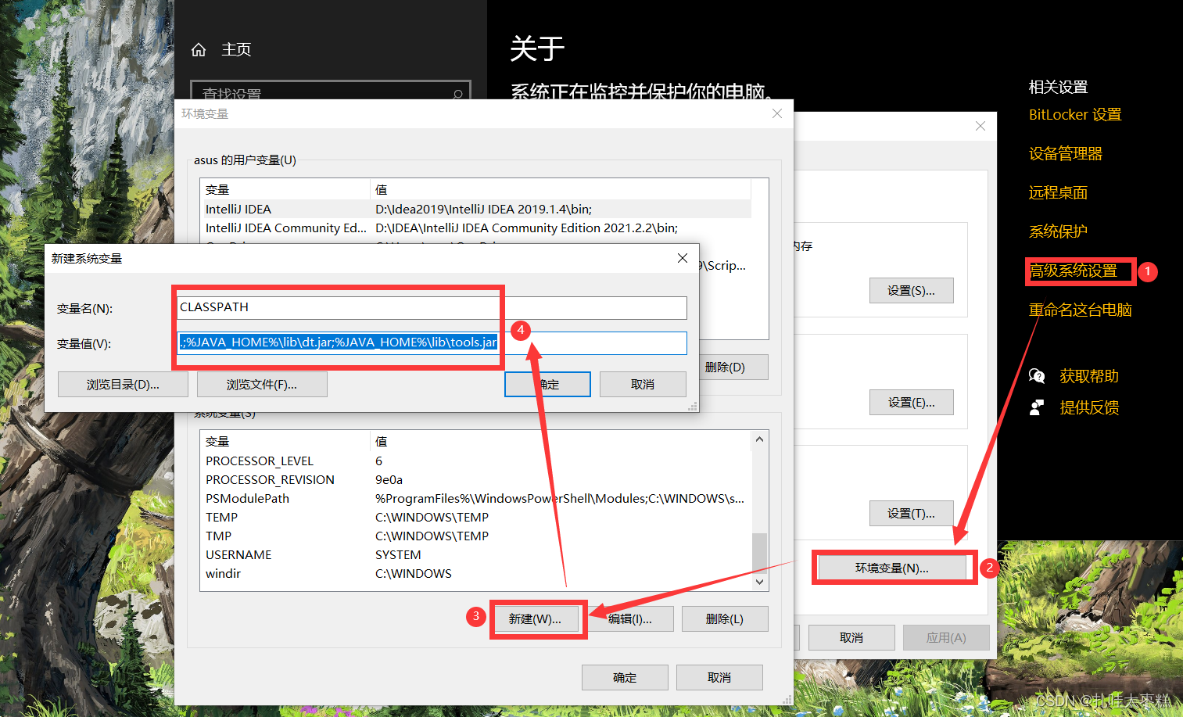
Task: Select PSModulePath system variable
Action: coord(475,498)
